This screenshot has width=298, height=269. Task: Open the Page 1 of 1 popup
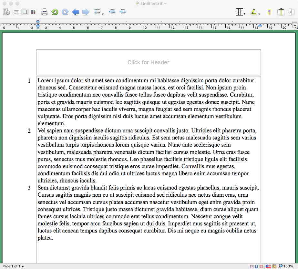coord(13,266)
